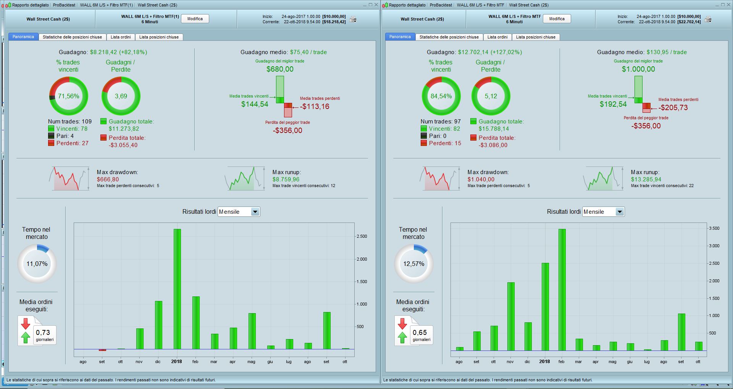Switch to Panoramica tab in right report

400,37
